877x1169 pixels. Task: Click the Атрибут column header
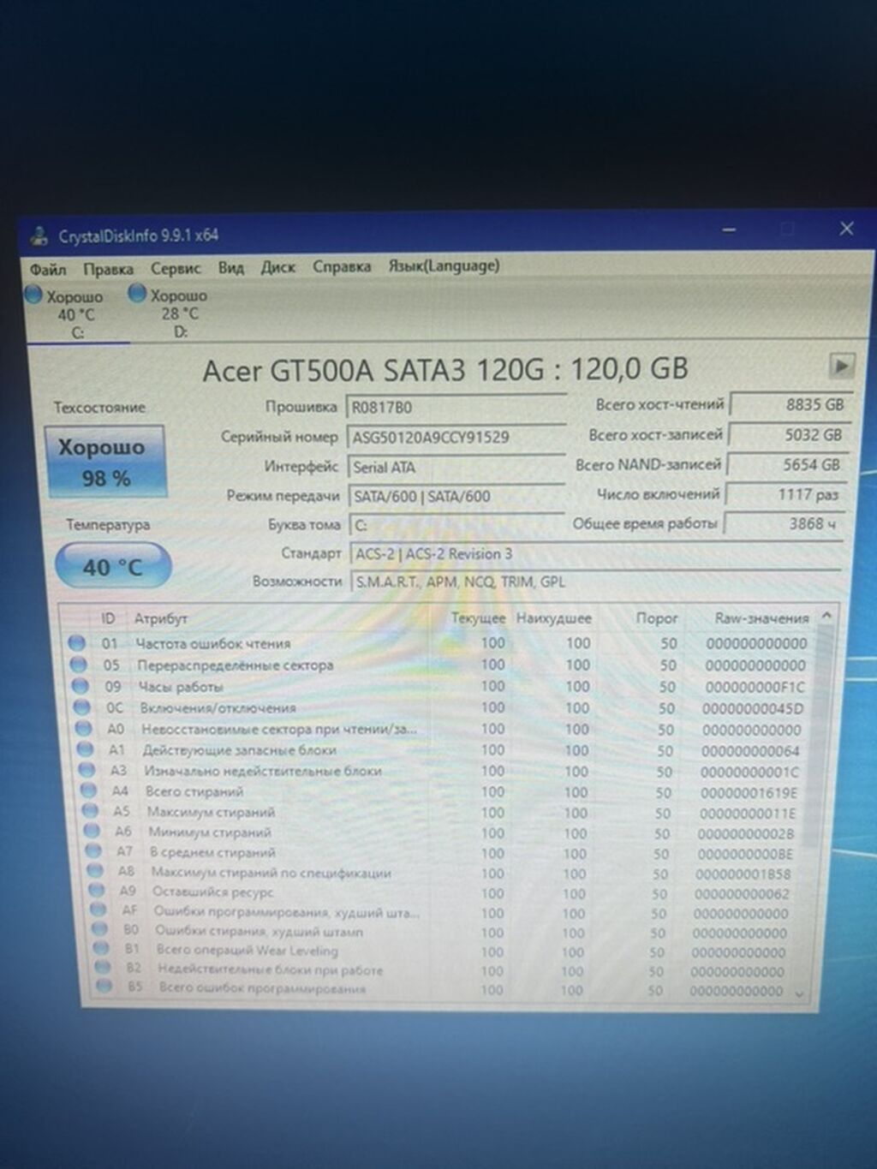point(160,617)
